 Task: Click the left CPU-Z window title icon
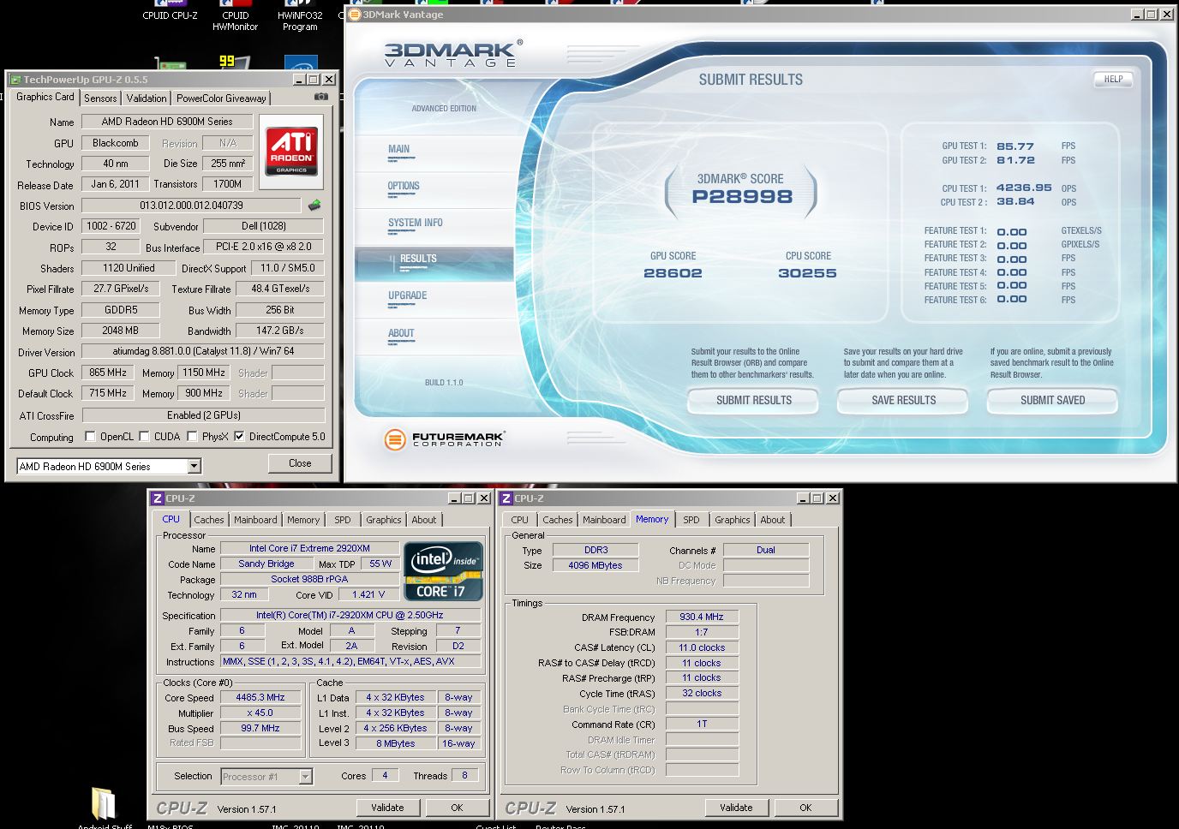pos(157,498)
